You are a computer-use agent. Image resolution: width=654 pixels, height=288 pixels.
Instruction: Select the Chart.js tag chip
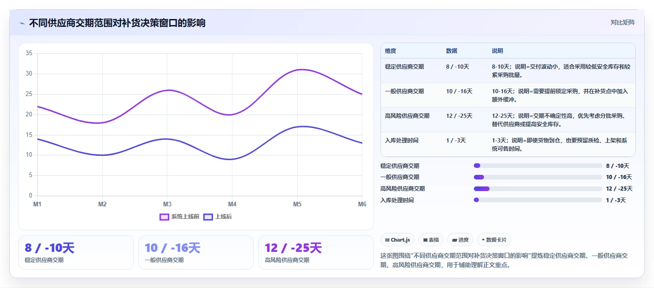click(x=398, y=240)
